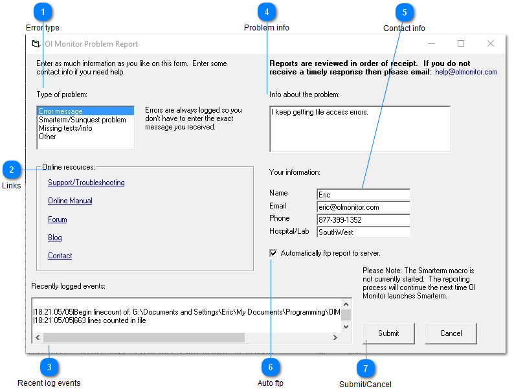Maximize the Problem Report window
This screenshot has width=514, height=391.
pos(461,43)
